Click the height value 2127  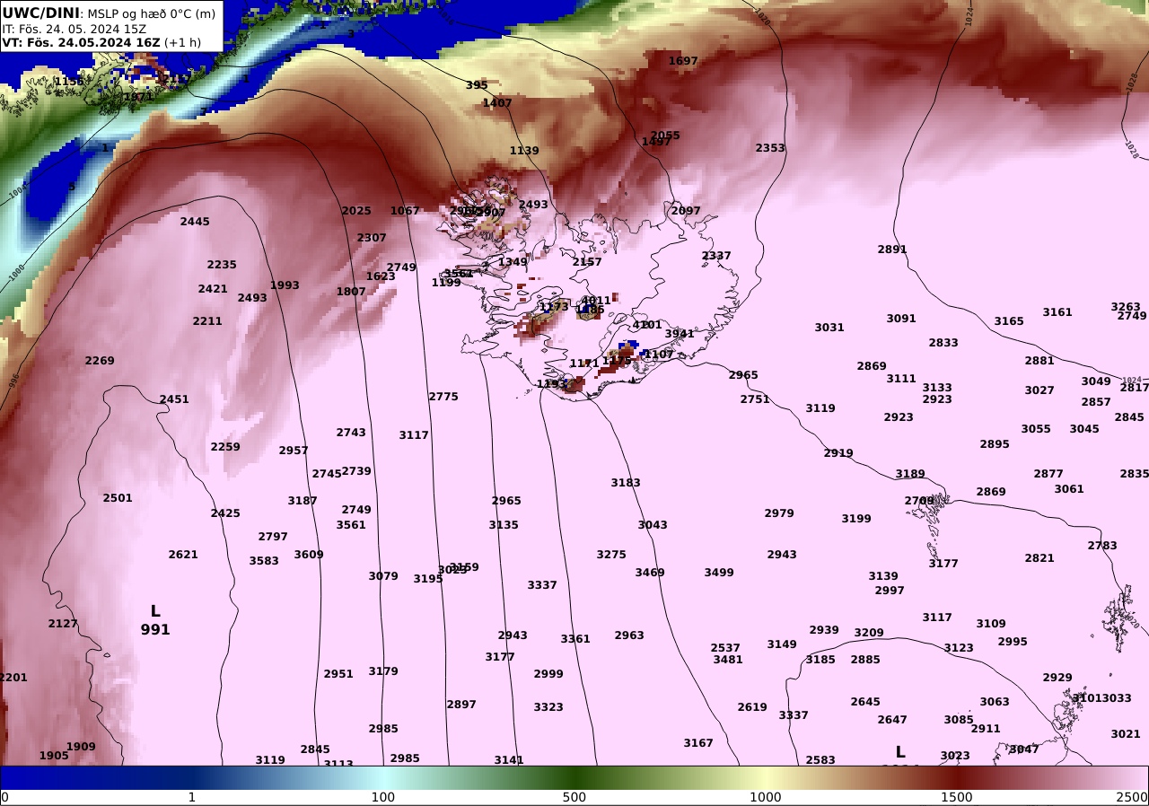[x=63, y=624]
